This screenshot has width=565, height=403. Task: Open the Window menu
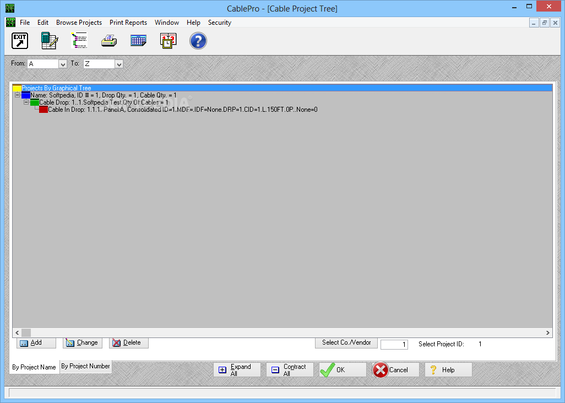coord(167,23)
